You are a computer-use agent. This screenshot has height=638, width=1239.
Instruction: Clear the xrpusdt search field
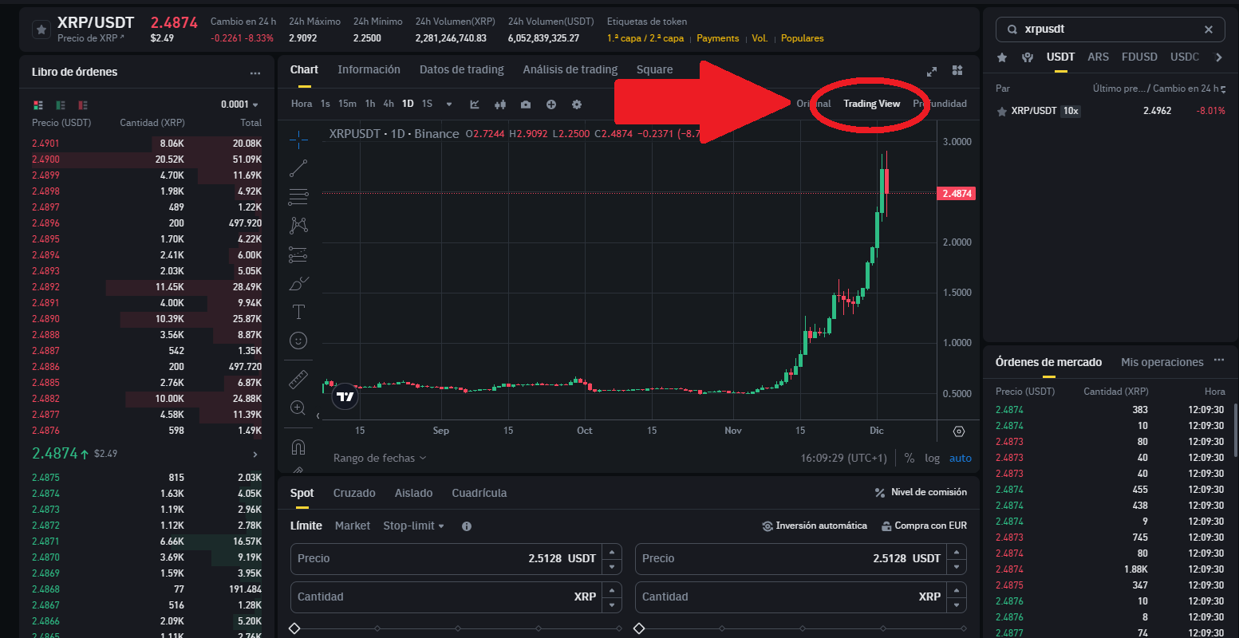pyautogui.click(x=1209, y=30)
